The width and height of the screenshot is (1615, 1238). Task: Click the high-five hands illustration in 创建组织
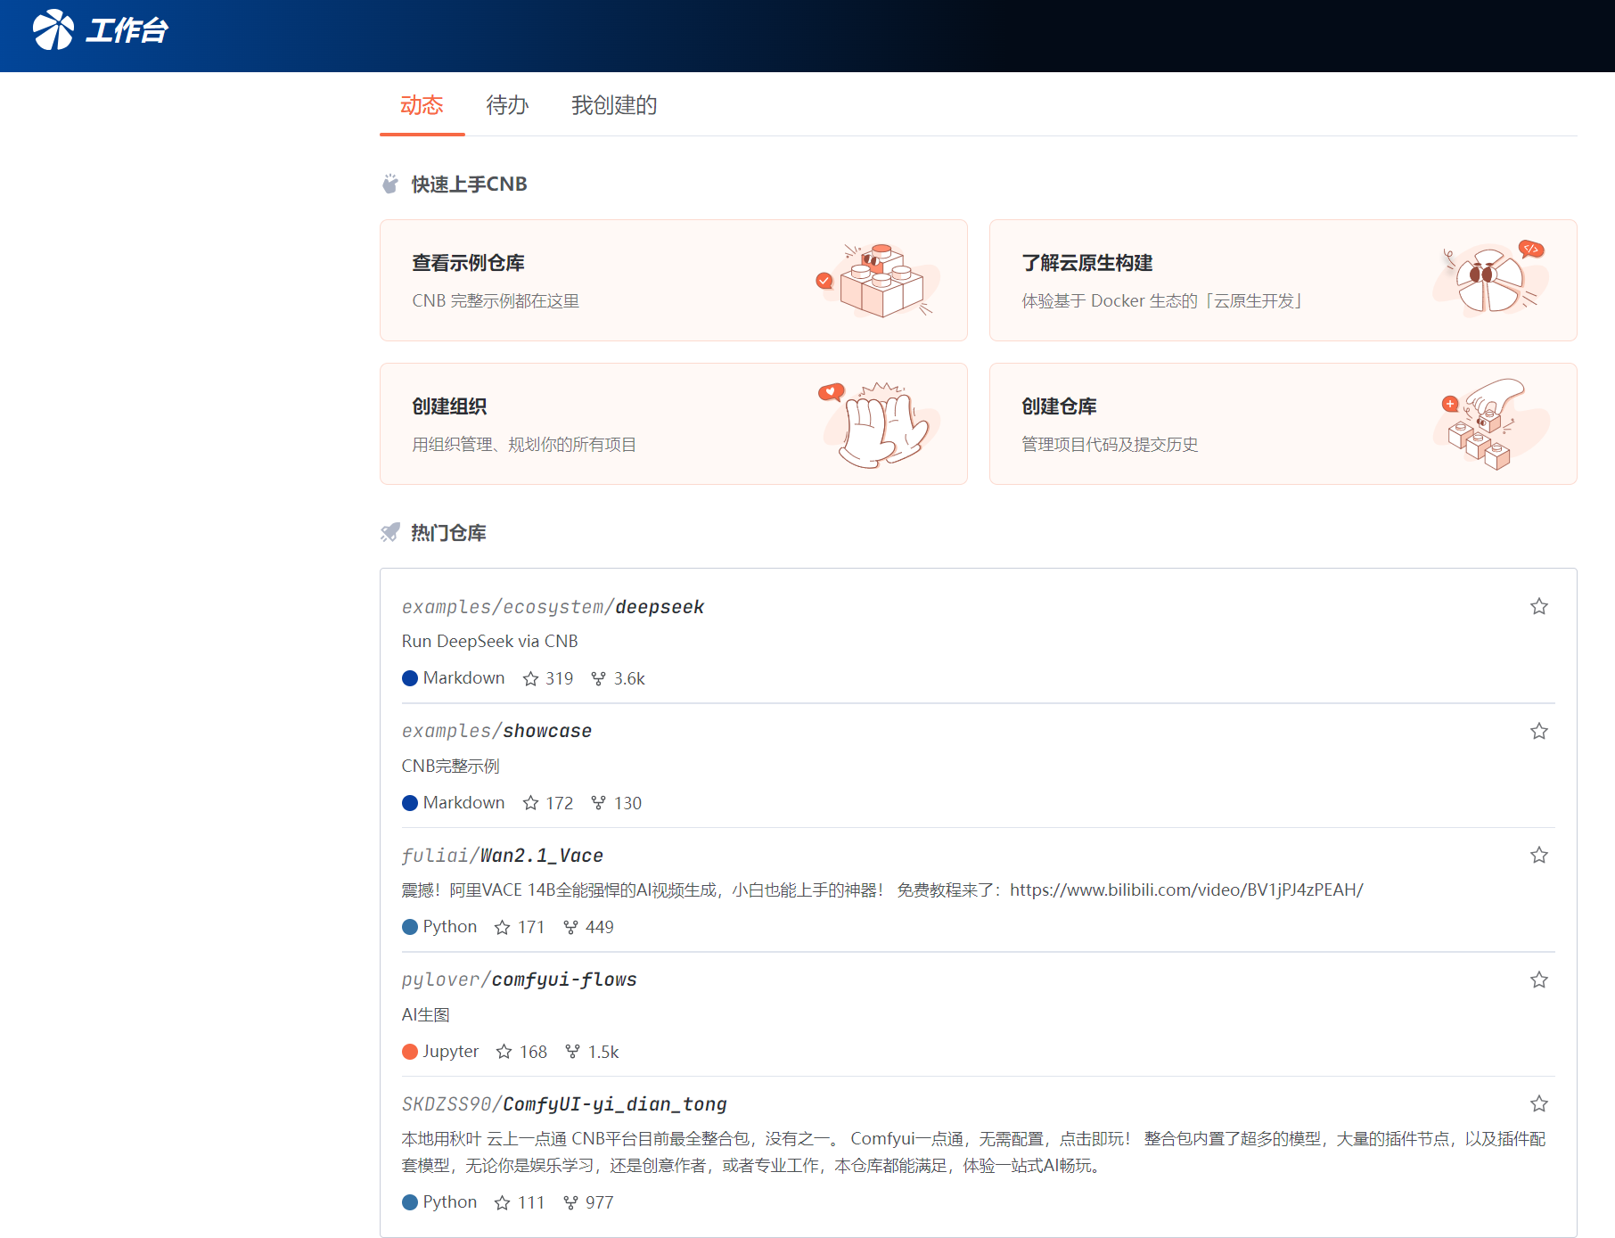click(879, 424)
